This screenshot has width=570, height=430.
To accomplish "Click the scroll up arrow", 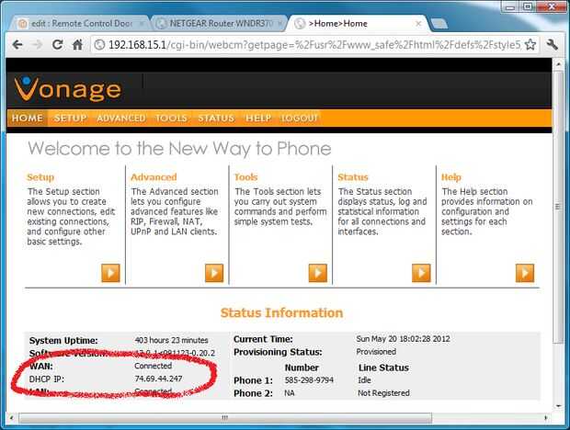I will click(x=558, y=64).
